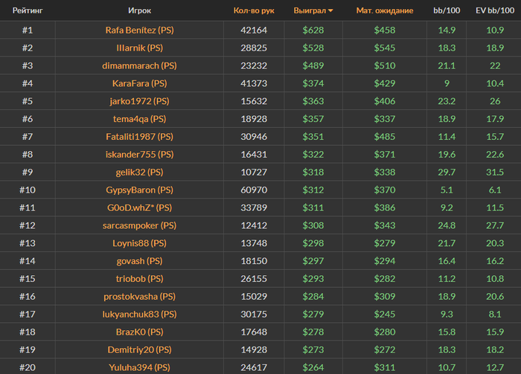Select expectation value $545

(385, 48)
